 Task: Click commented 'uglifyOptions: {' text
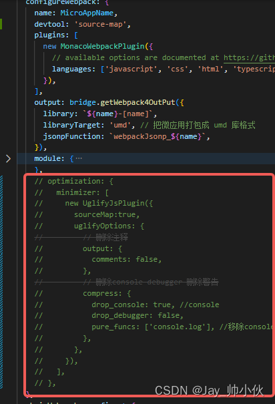[109, 226]
